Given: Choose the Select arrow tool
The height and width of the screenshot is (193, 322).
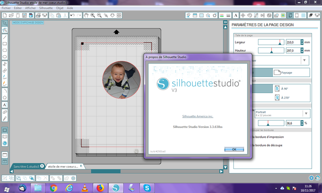Looking at the screenshot, I should pyautogui.click(x=5, y=23).
